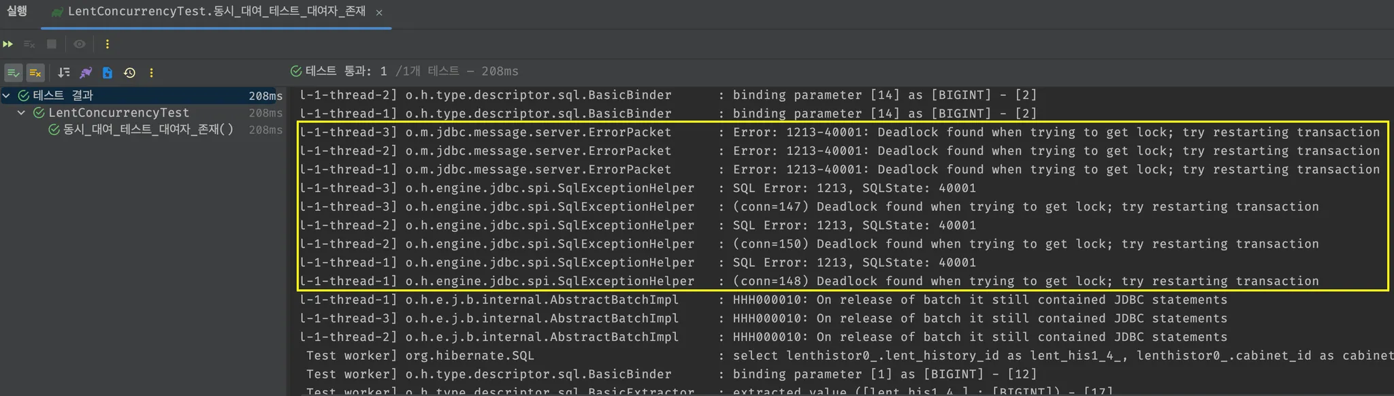This screenshot has height=396, width=1394.
Task: Close the LentConcurrencyTest run tab
Action: [379, 12]
